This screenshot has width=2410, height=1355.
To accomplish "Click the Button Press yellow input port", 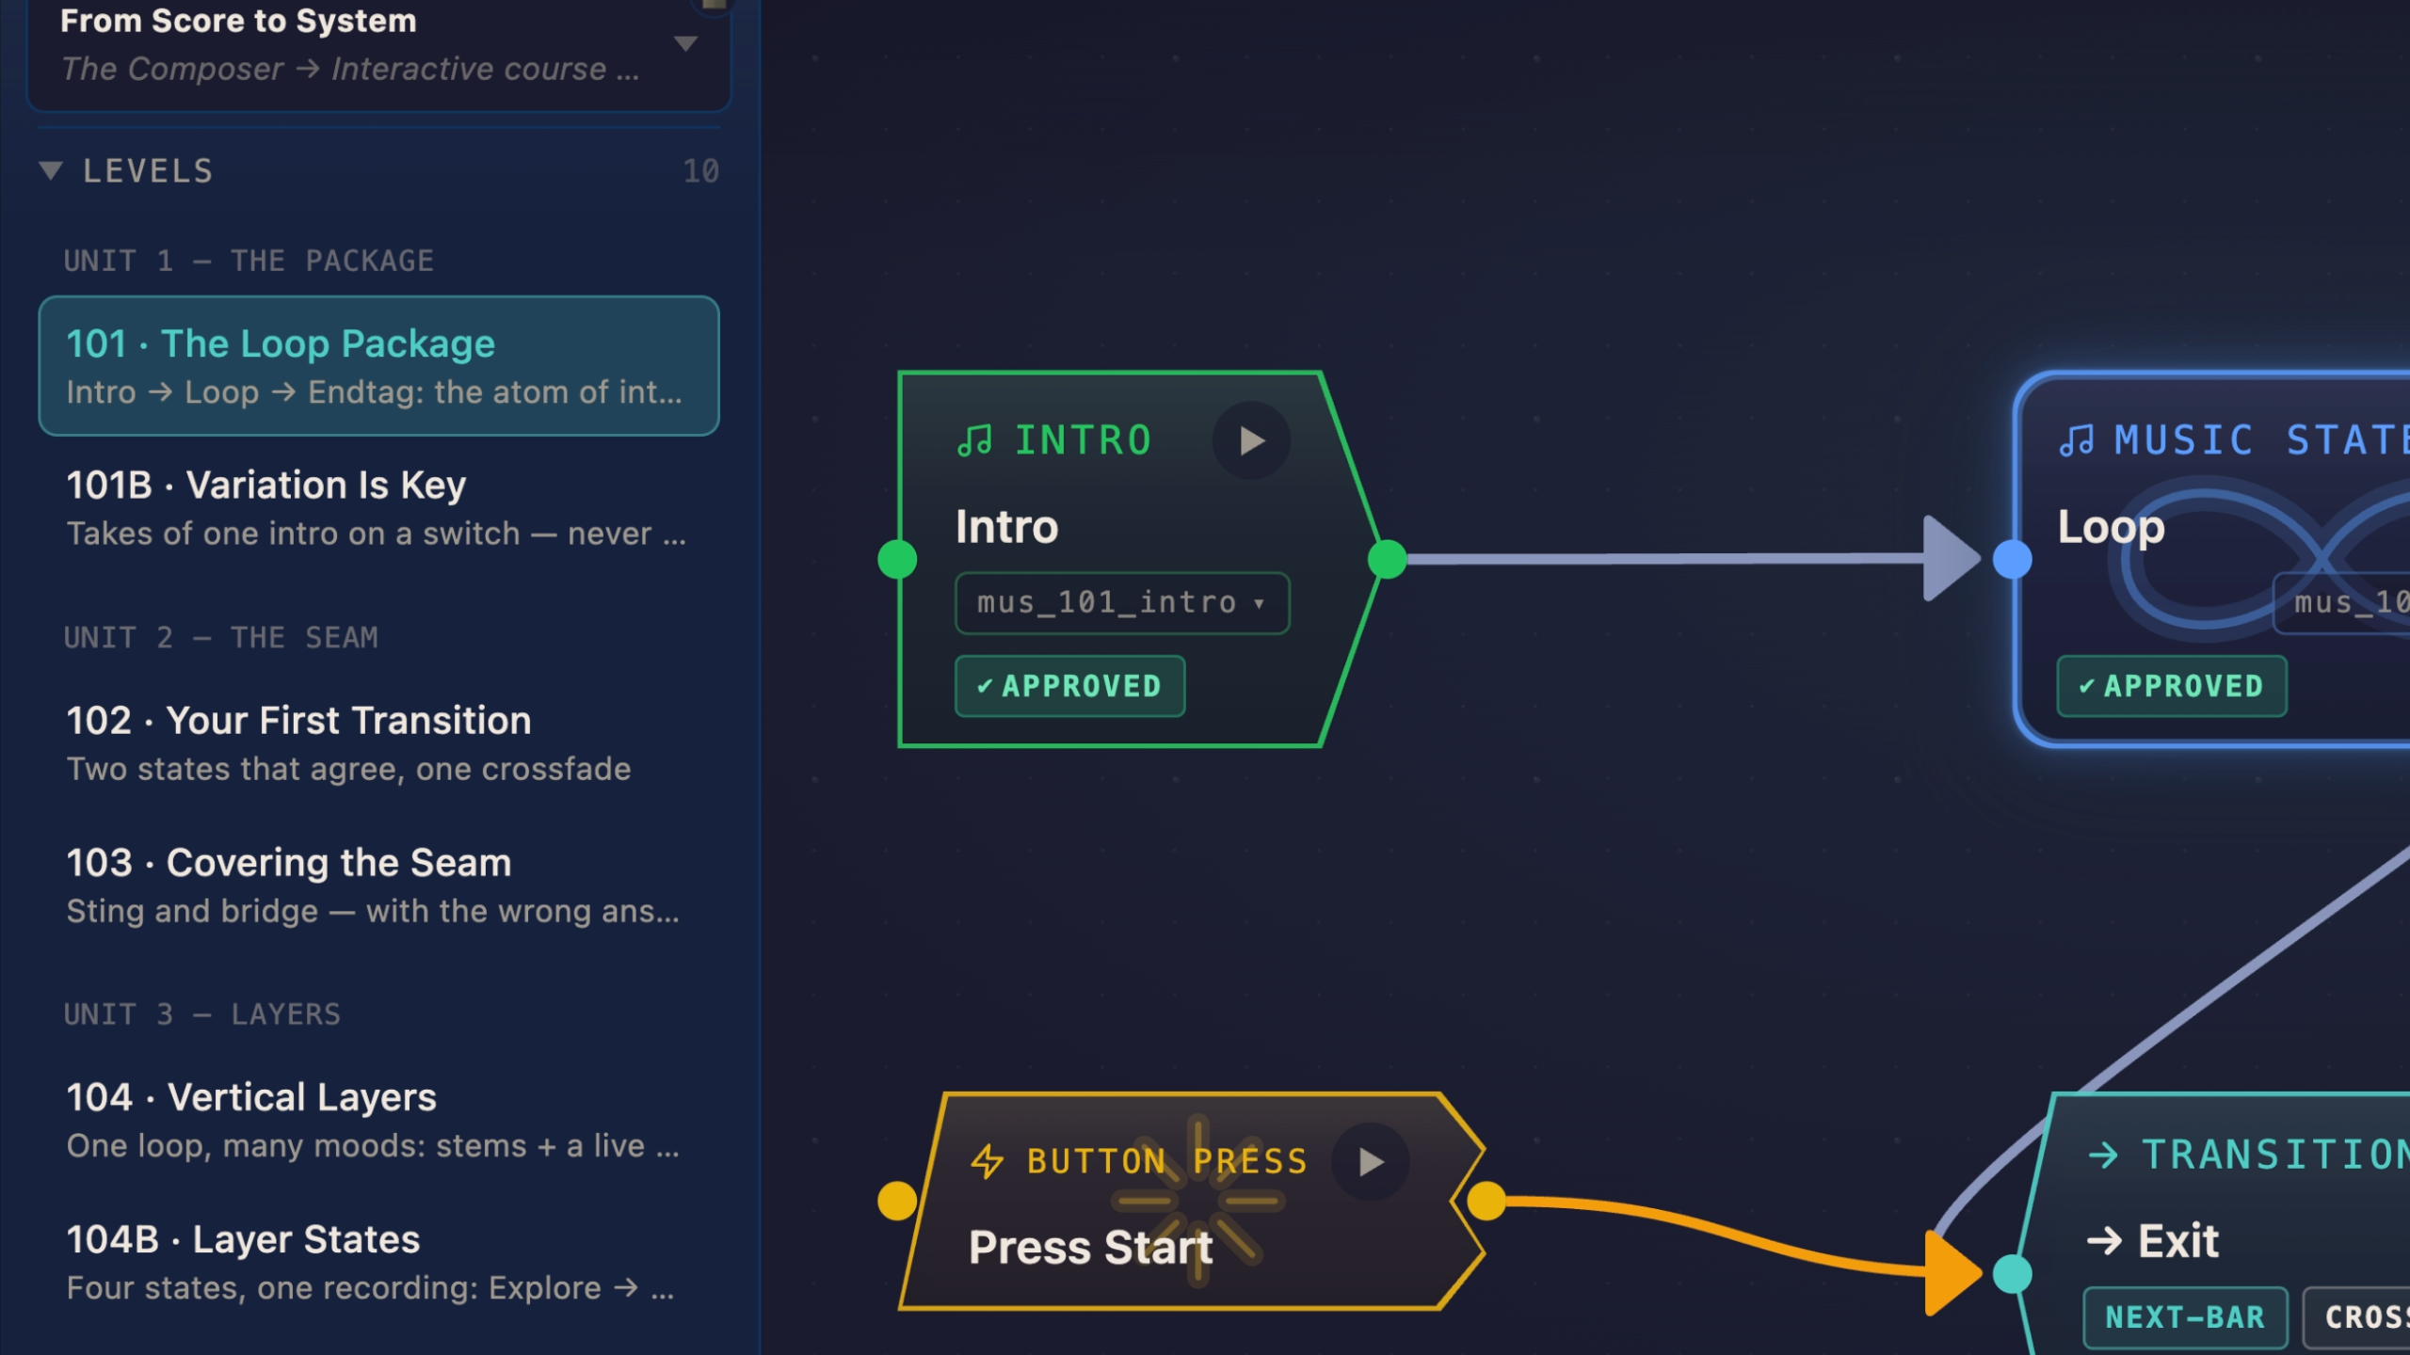I will pyautogui.click(x=897, y=1201).
